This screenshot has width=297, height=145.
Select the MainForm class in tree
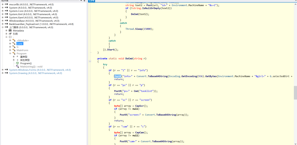[22, 50]
